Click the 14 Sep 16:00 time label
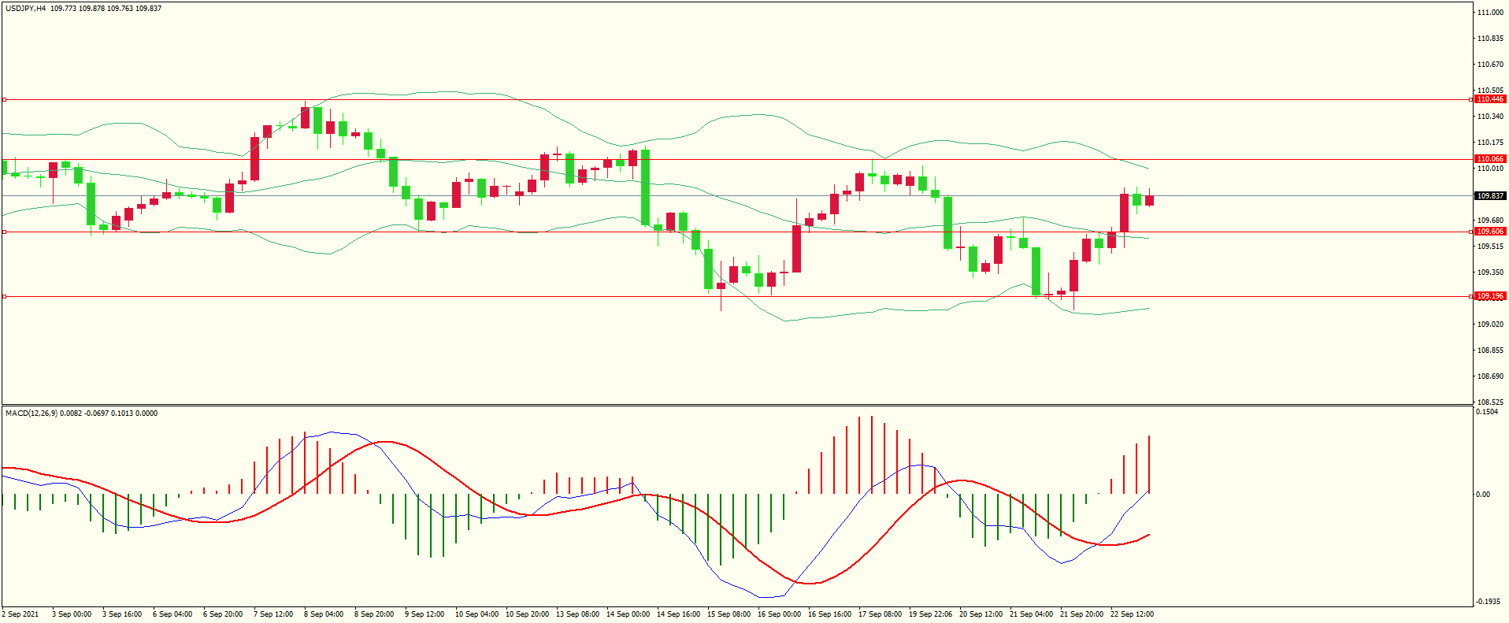 pyautogui.click(x=678, y=614)
